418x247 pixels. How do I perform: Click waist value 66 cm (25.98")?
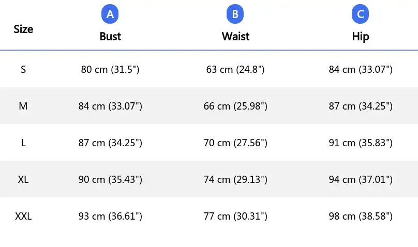[235, 106]
